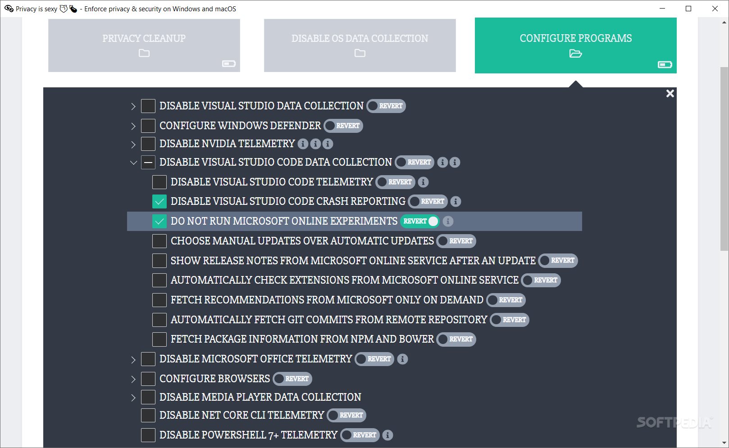
Task: Uncheck Do Not Run Microsoft Online Experiments
Action: 159,222
